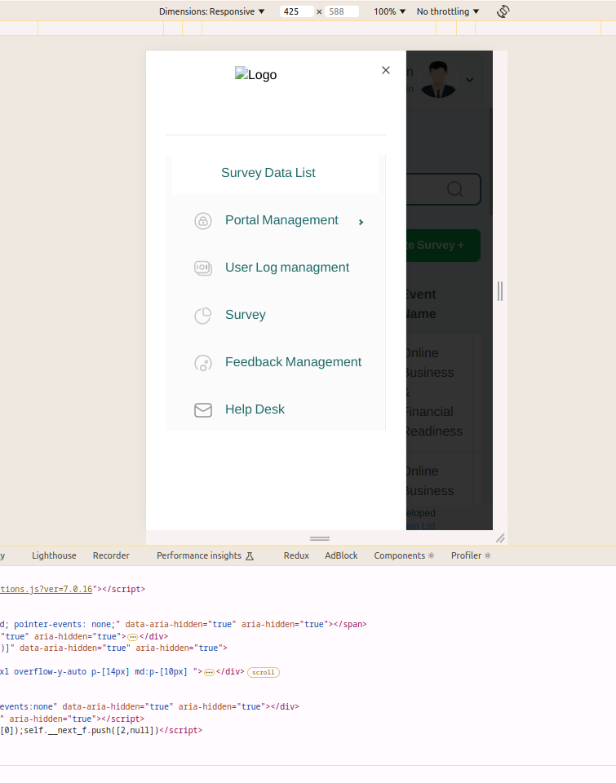The image size is (616, 783).
Task: Click the Help Desk envelope icon
Action: (x=203, y=410)
